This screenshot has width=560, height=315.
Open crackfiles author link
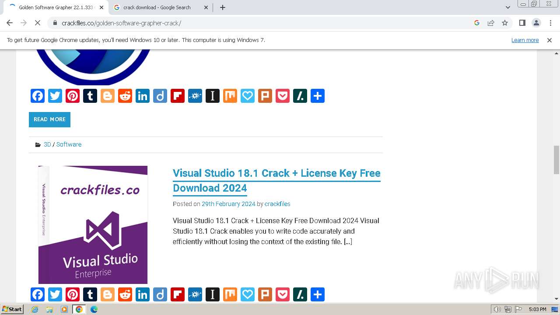click(277, 204)
